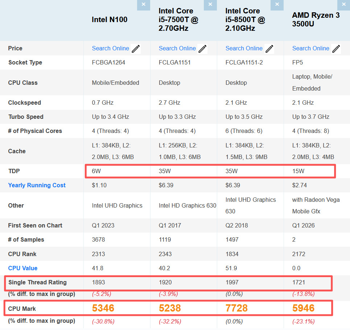Click the FCLGA1151-2 socket type cell
350x330 pixels.
(244, 62)
